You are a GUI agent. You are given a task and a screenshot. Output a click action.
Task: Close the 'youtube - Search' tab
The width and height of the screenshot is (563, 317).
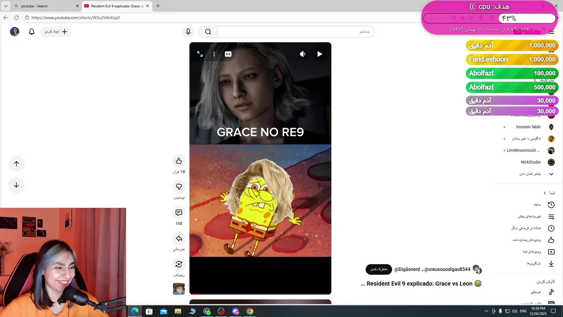pyautogui.click(x=77, y=6)
